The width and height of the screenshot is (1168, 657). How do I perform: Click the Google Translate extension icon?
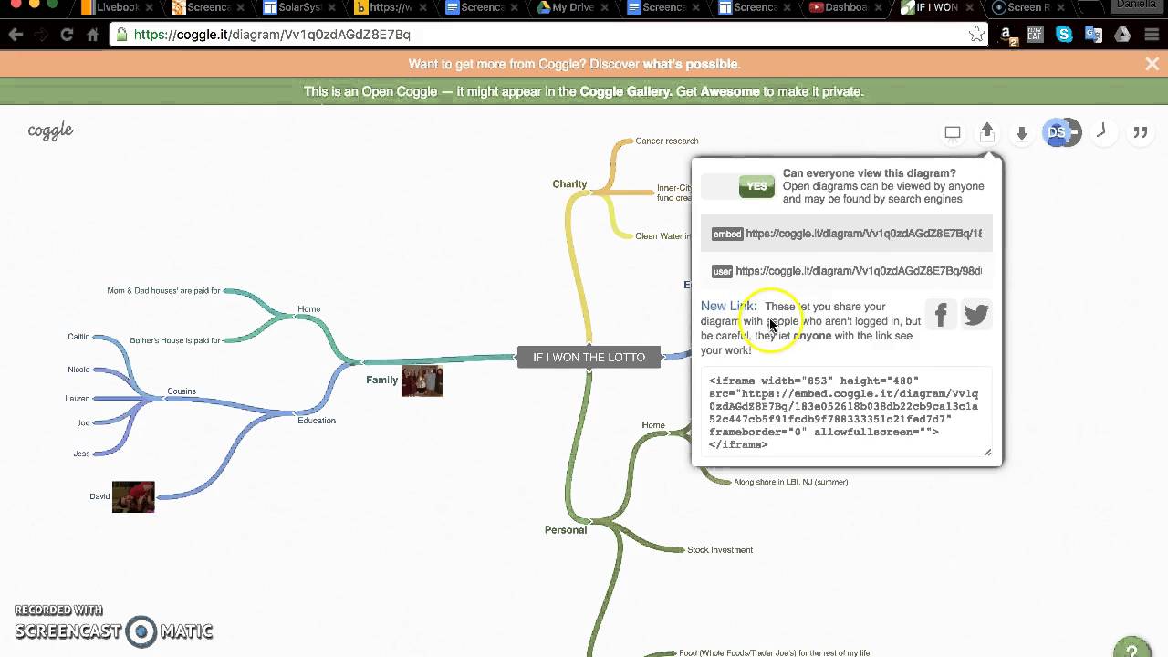[x=1093, y=35]
